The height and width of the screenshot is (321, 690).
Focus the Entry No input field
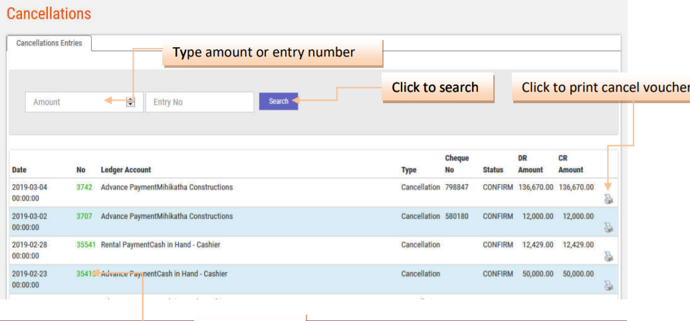point(199,102)
